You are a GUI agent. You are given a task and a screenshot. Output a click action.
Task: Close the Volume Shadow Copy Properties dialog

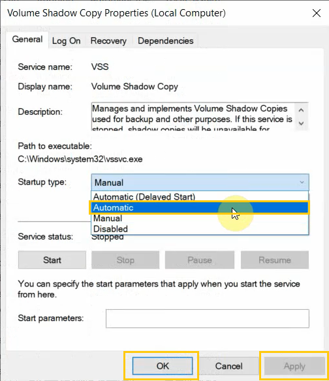(317, 13)
